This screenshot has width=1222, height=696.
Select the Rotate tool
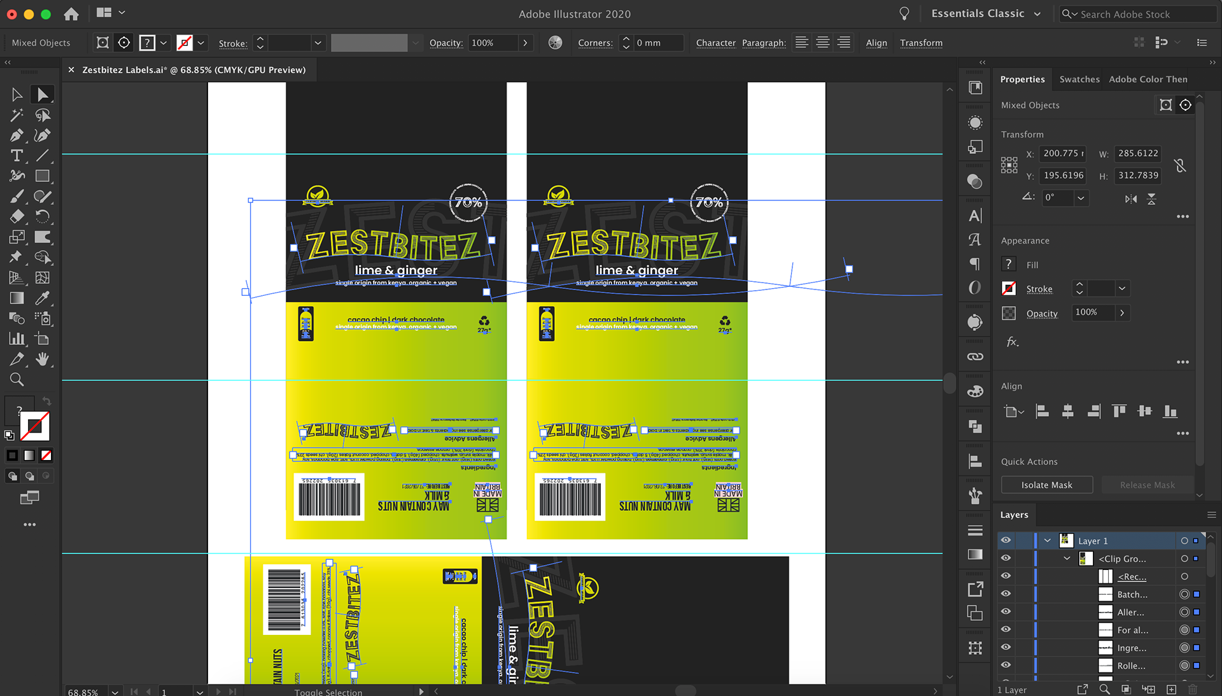pos(43,217)
